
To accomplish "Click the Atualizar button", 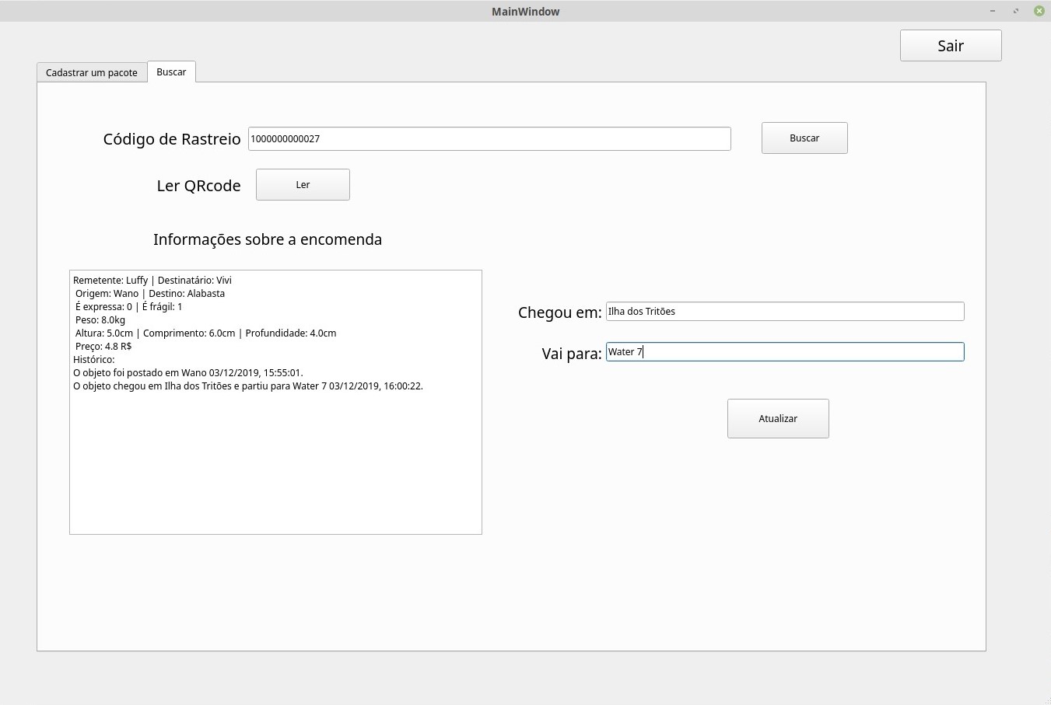I will [x=778, y=418].
